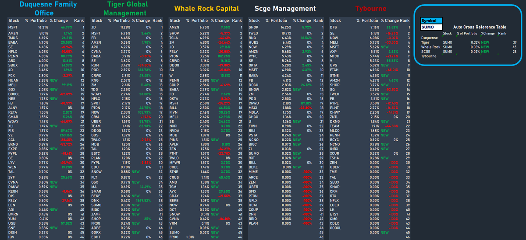This screenshot has width=526, height=240.
Task: Select the BMRN ticker cell
Action: coord(13,214)
